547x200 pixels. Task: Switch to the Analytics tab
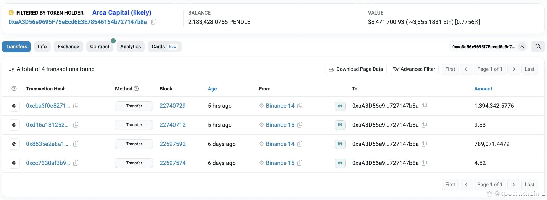coord(130,47)
